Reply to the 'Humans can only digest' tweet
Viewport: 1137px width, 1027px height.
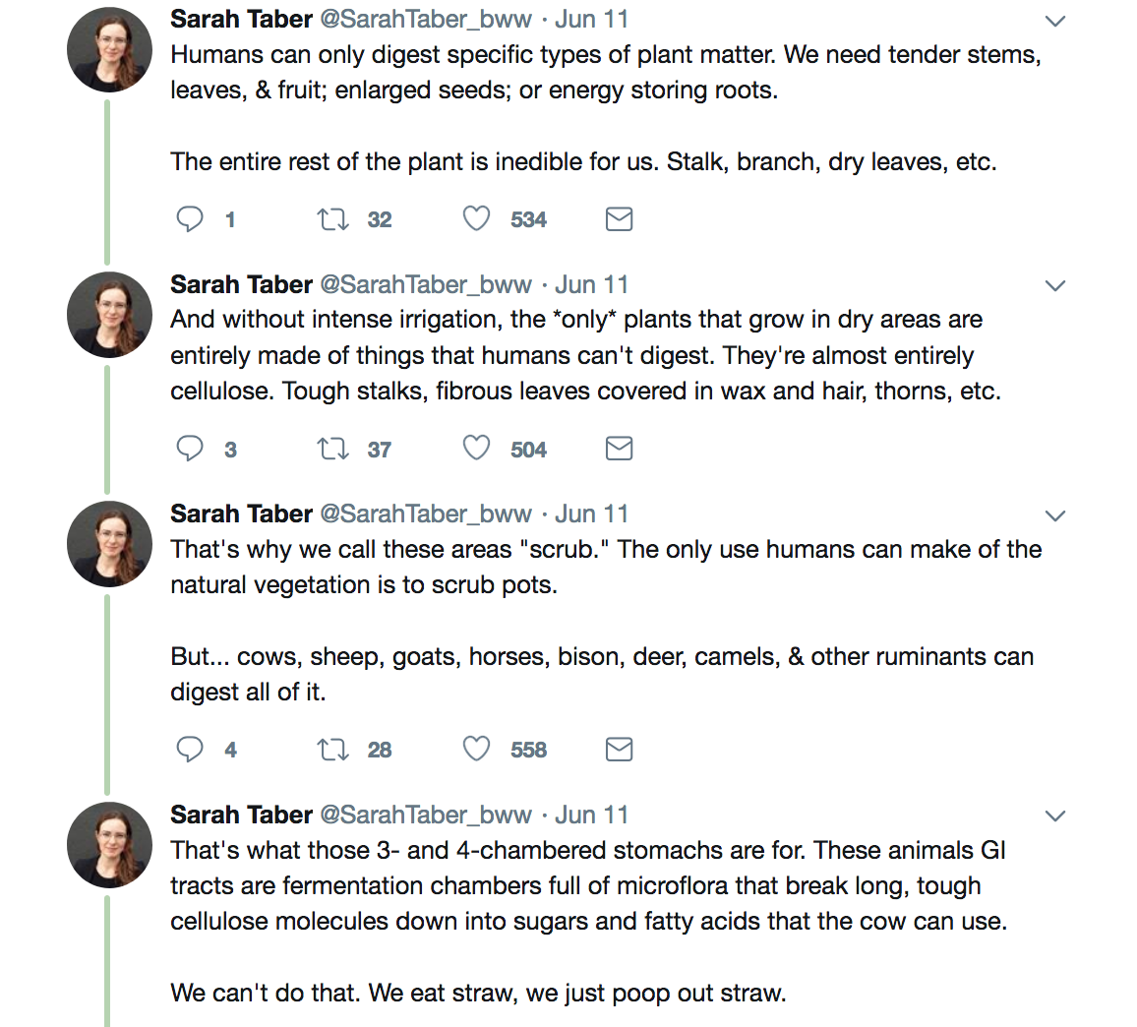190,218
